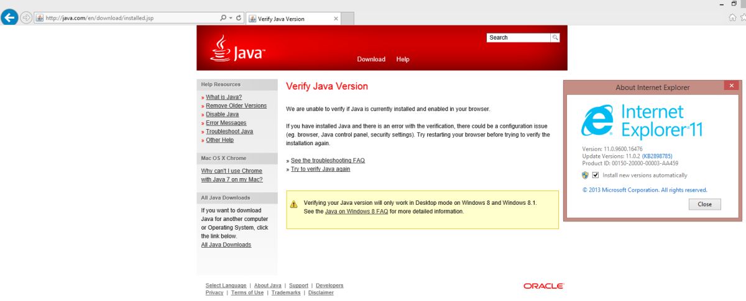
Task: Click the About Java footer link
Action: point(267,285)
